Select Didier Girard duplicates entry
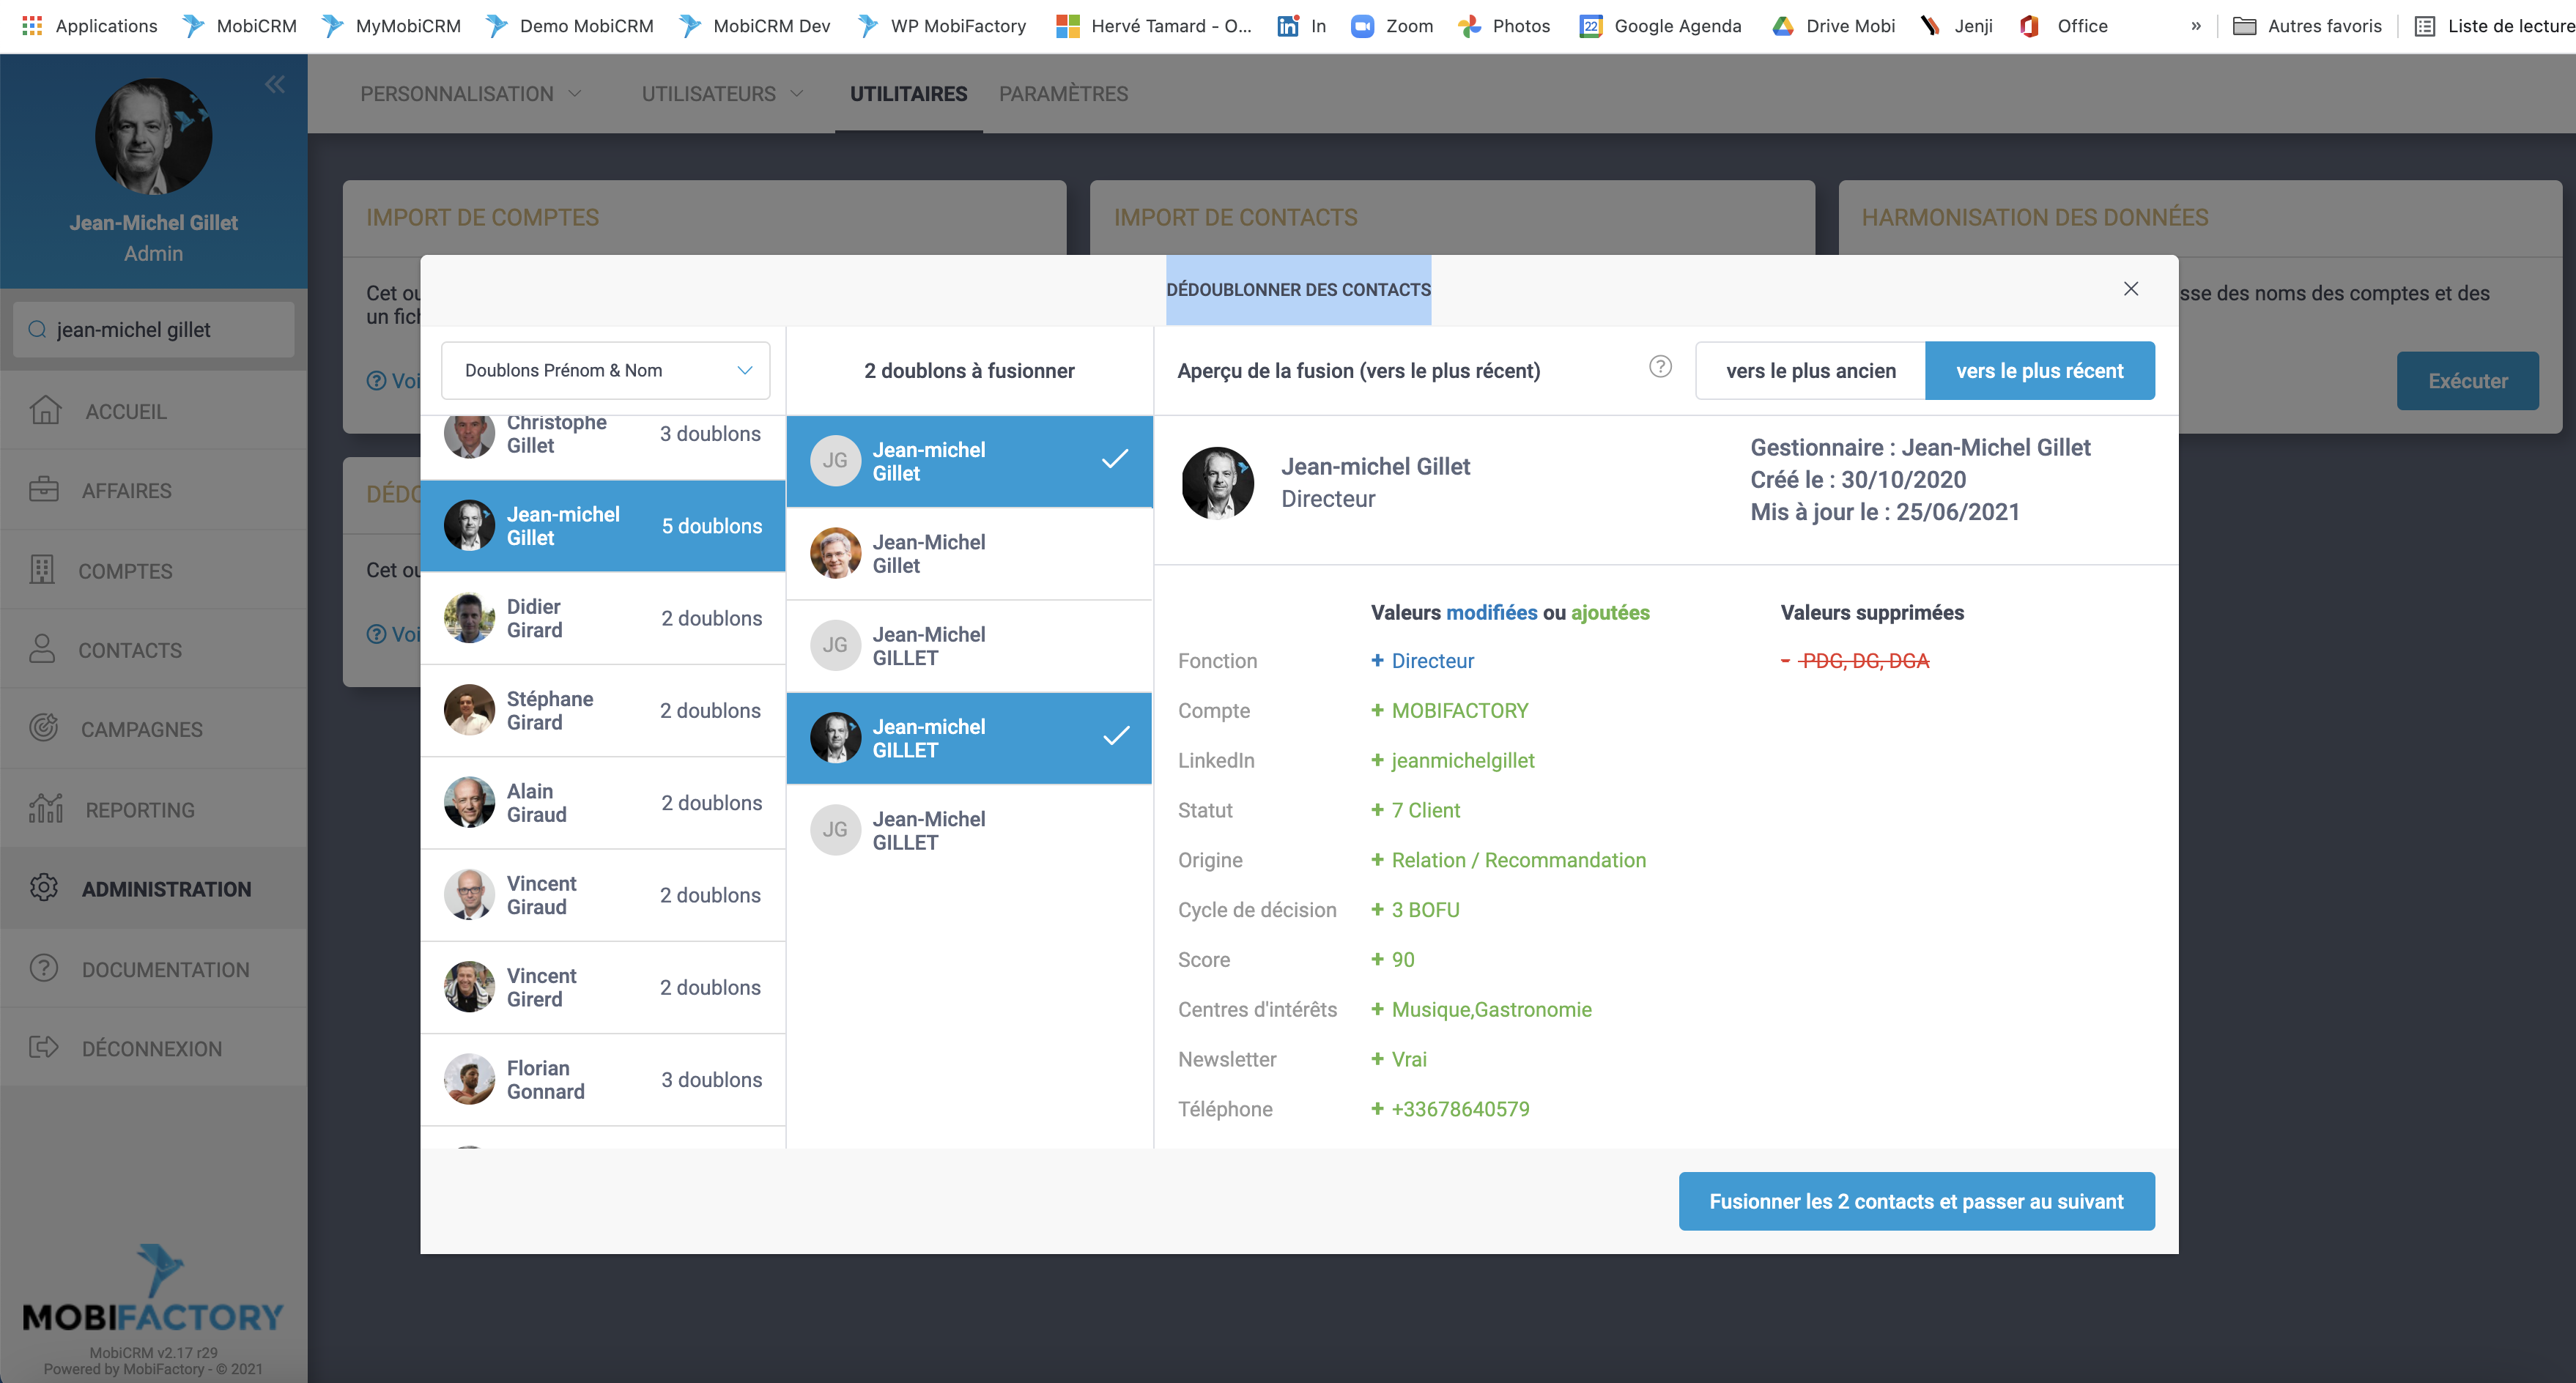Viewport: 2576px width, 1383px height. tap(603, 618)
